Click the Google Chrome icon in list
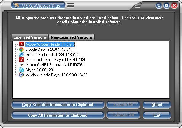Image resolution: width=182 pixels, height=128 pixels. pyautogui.click(x=22, y=49)
